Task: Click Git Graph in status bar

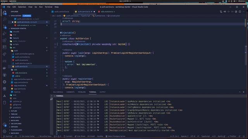Action: click(91, 136)
